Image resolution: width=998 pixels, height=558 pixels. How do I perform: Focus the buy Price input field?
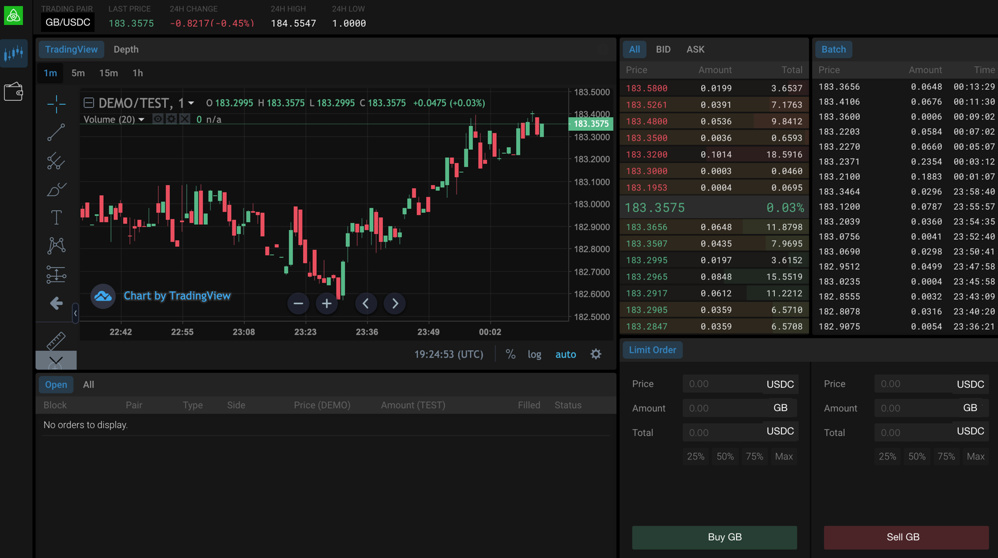[740, 384]
